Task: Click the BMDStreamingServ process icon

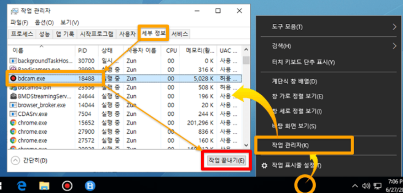Action: 13,96
